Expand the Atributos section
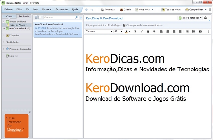This screenshot has height=140, width=213. point(4,42)
